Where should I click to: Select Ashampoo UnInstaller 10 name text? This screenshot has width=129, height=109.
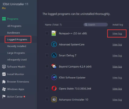click(x=73, y=100)
